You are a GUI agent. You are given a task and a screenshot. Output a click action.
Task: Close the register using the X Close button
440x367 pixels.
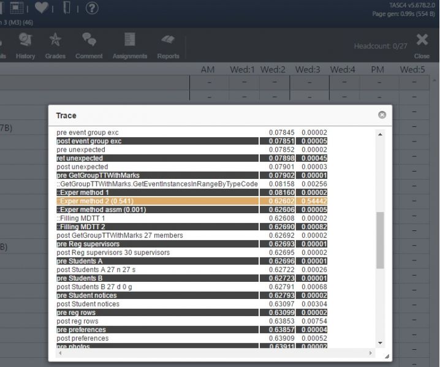coord(422,45)
